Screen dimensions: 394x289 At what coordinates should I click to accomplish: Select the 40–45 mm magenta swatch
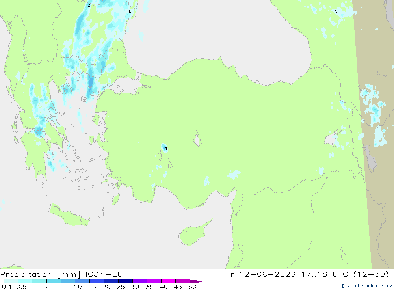point(168,281)
